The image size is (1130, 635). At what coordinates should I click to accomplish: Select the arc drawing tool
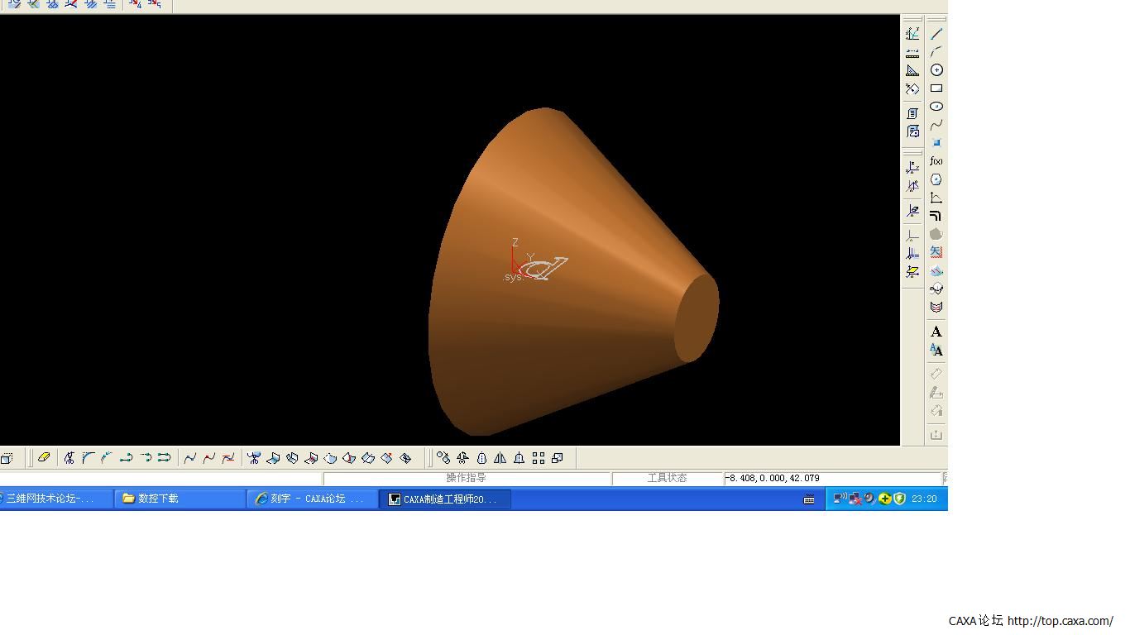pos(936,52)
